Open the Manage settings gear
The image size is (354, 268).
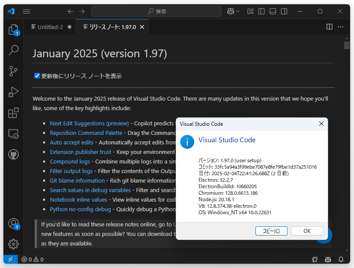click(13, 244)
